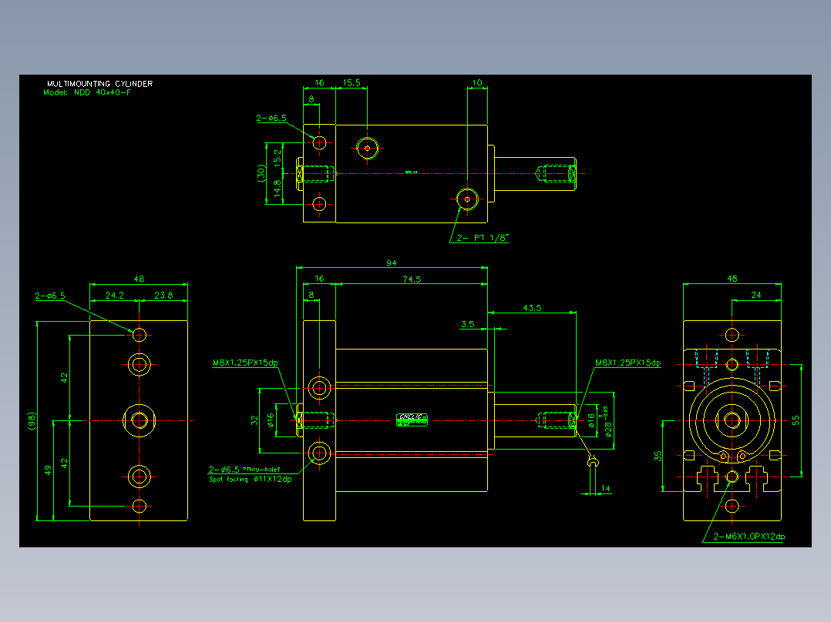This screenshot has height=622, width=831.
Task: Click the "MULTIMOUNTING CYLINDER" title text
Action: click(99, 84)
